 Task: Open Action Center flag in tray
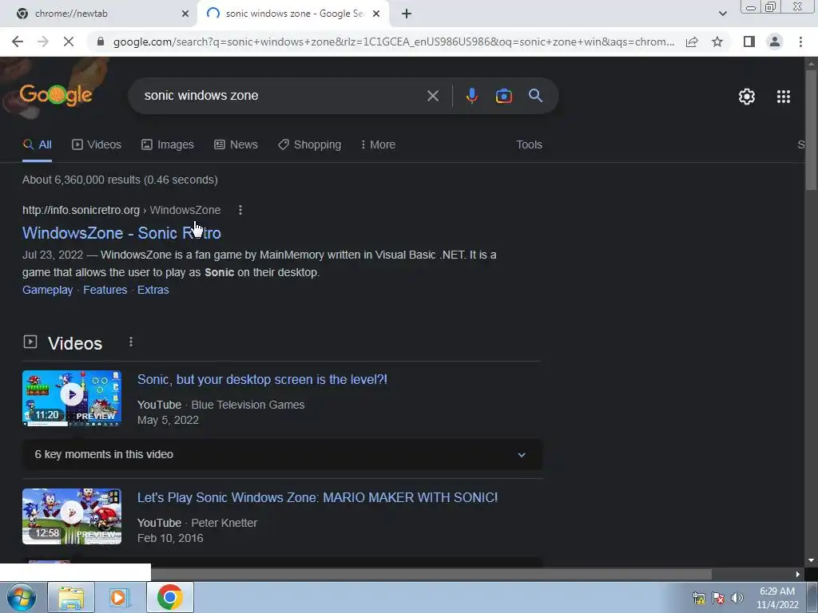tap(718, 598)
